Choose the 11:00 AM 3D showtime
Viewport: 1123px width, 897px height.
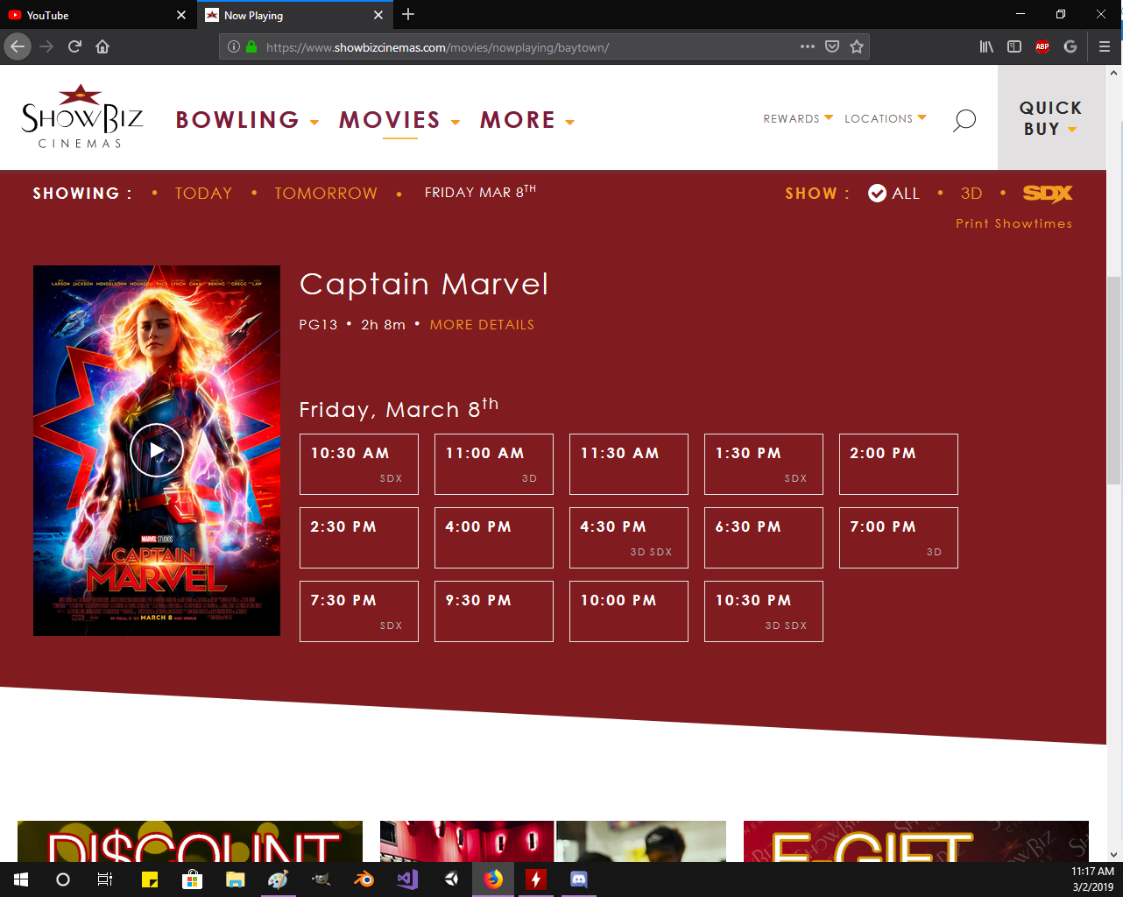click(x=494, y=464)
